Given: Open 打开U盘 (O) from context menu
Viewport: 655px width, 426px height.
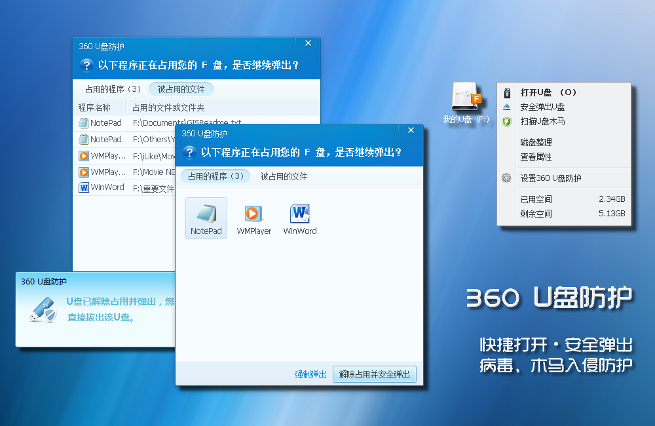Looking at the screenshot, I should [x=548, y=92].
